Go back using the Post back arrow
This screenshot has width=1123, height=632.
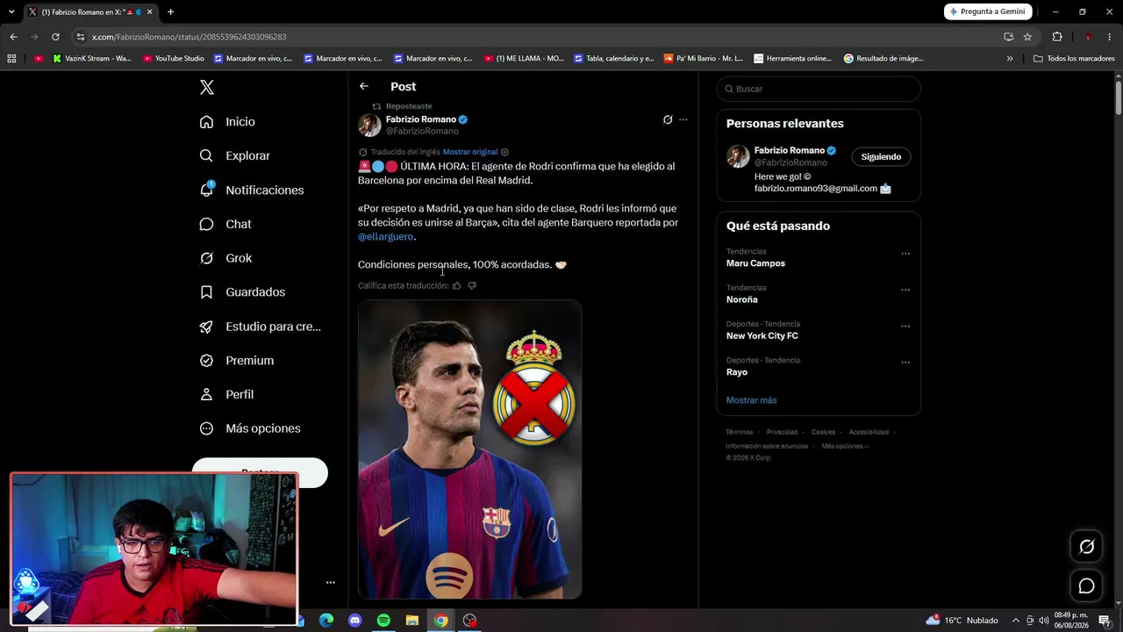coord(364,86)
